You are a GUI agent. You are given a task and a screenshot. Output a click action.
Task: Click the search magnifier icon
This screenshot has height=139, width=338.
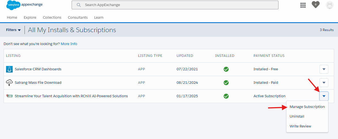coord(79,5)
